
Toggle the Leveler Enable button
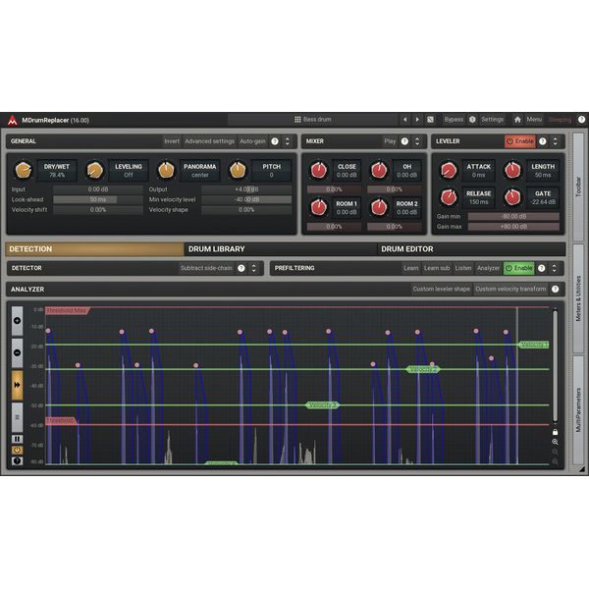[520, 141]
